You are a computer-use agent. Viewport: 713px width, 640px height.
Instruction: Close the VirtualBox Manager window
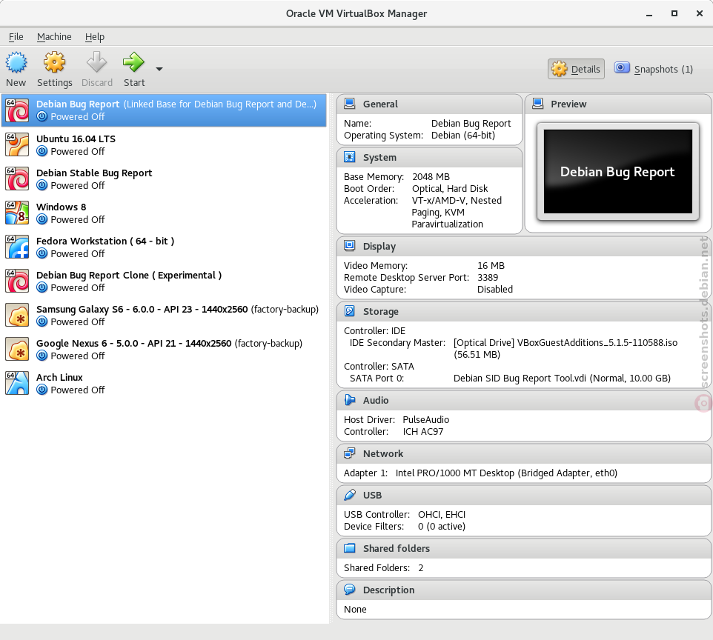700,13
